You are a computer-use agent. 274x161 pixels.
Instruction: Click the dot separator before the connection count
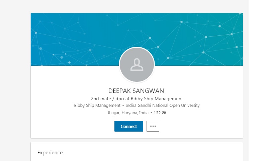[x=151, y=113]
